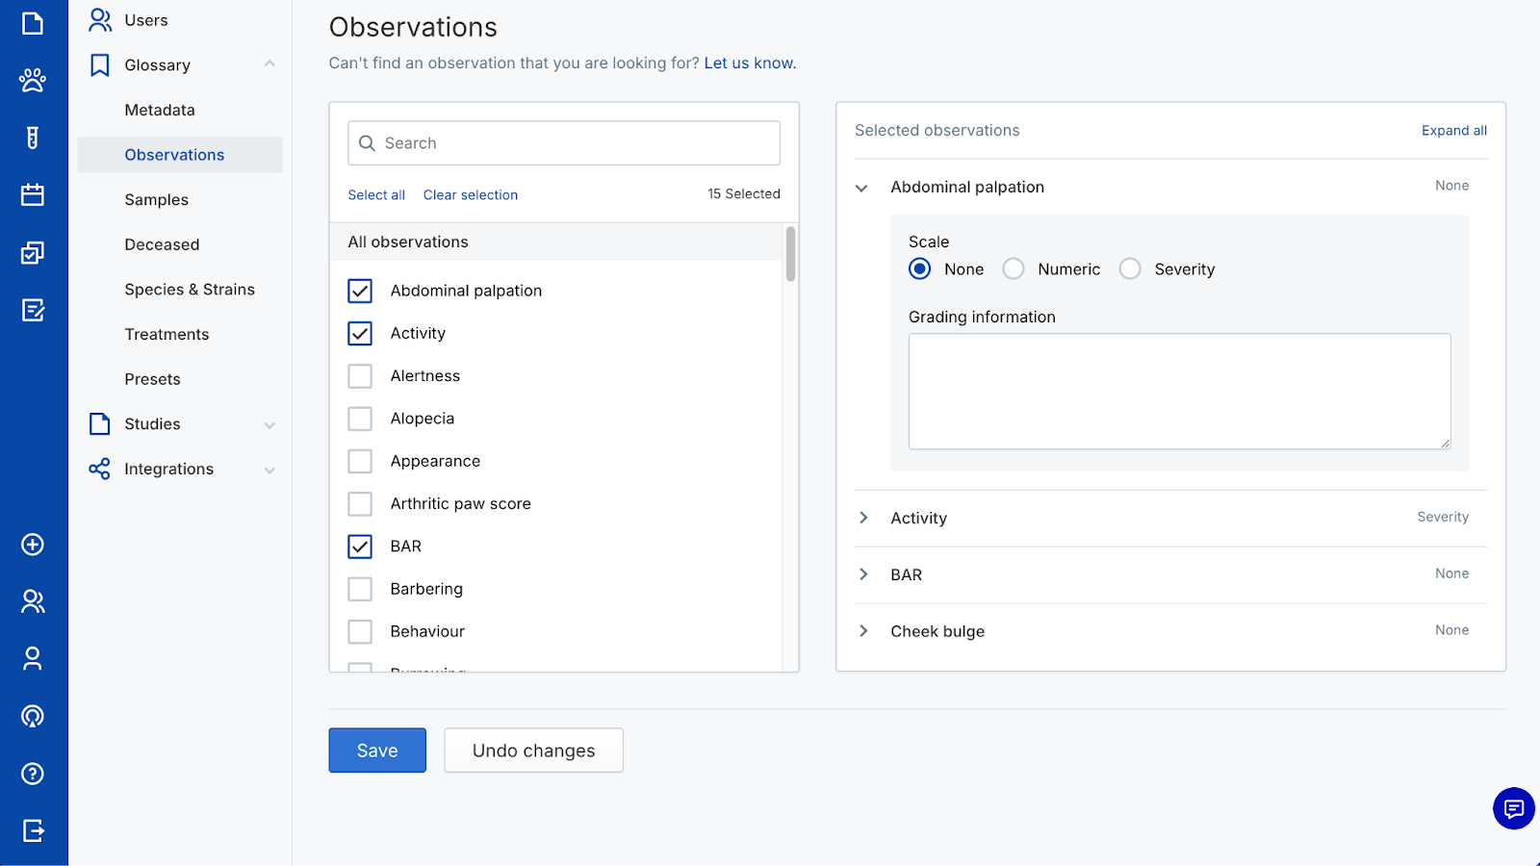Click the Save button
This screenshot has width=1540, height=866.
point(377,751)
